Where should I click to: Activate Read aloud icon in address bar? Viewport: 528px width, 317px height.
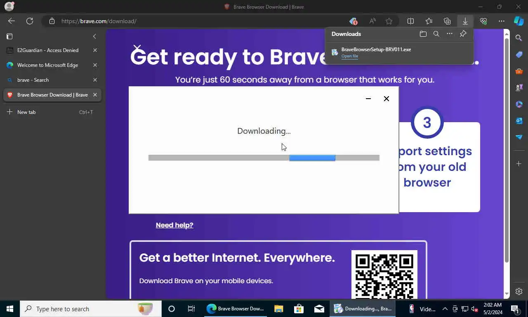point(372,21)
